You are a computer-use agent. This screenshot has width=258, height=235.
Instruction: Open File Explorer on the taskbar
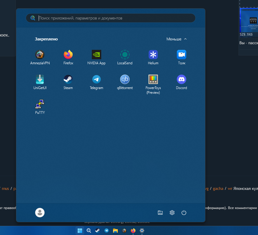pyautogui.click(x=115, y=231)
